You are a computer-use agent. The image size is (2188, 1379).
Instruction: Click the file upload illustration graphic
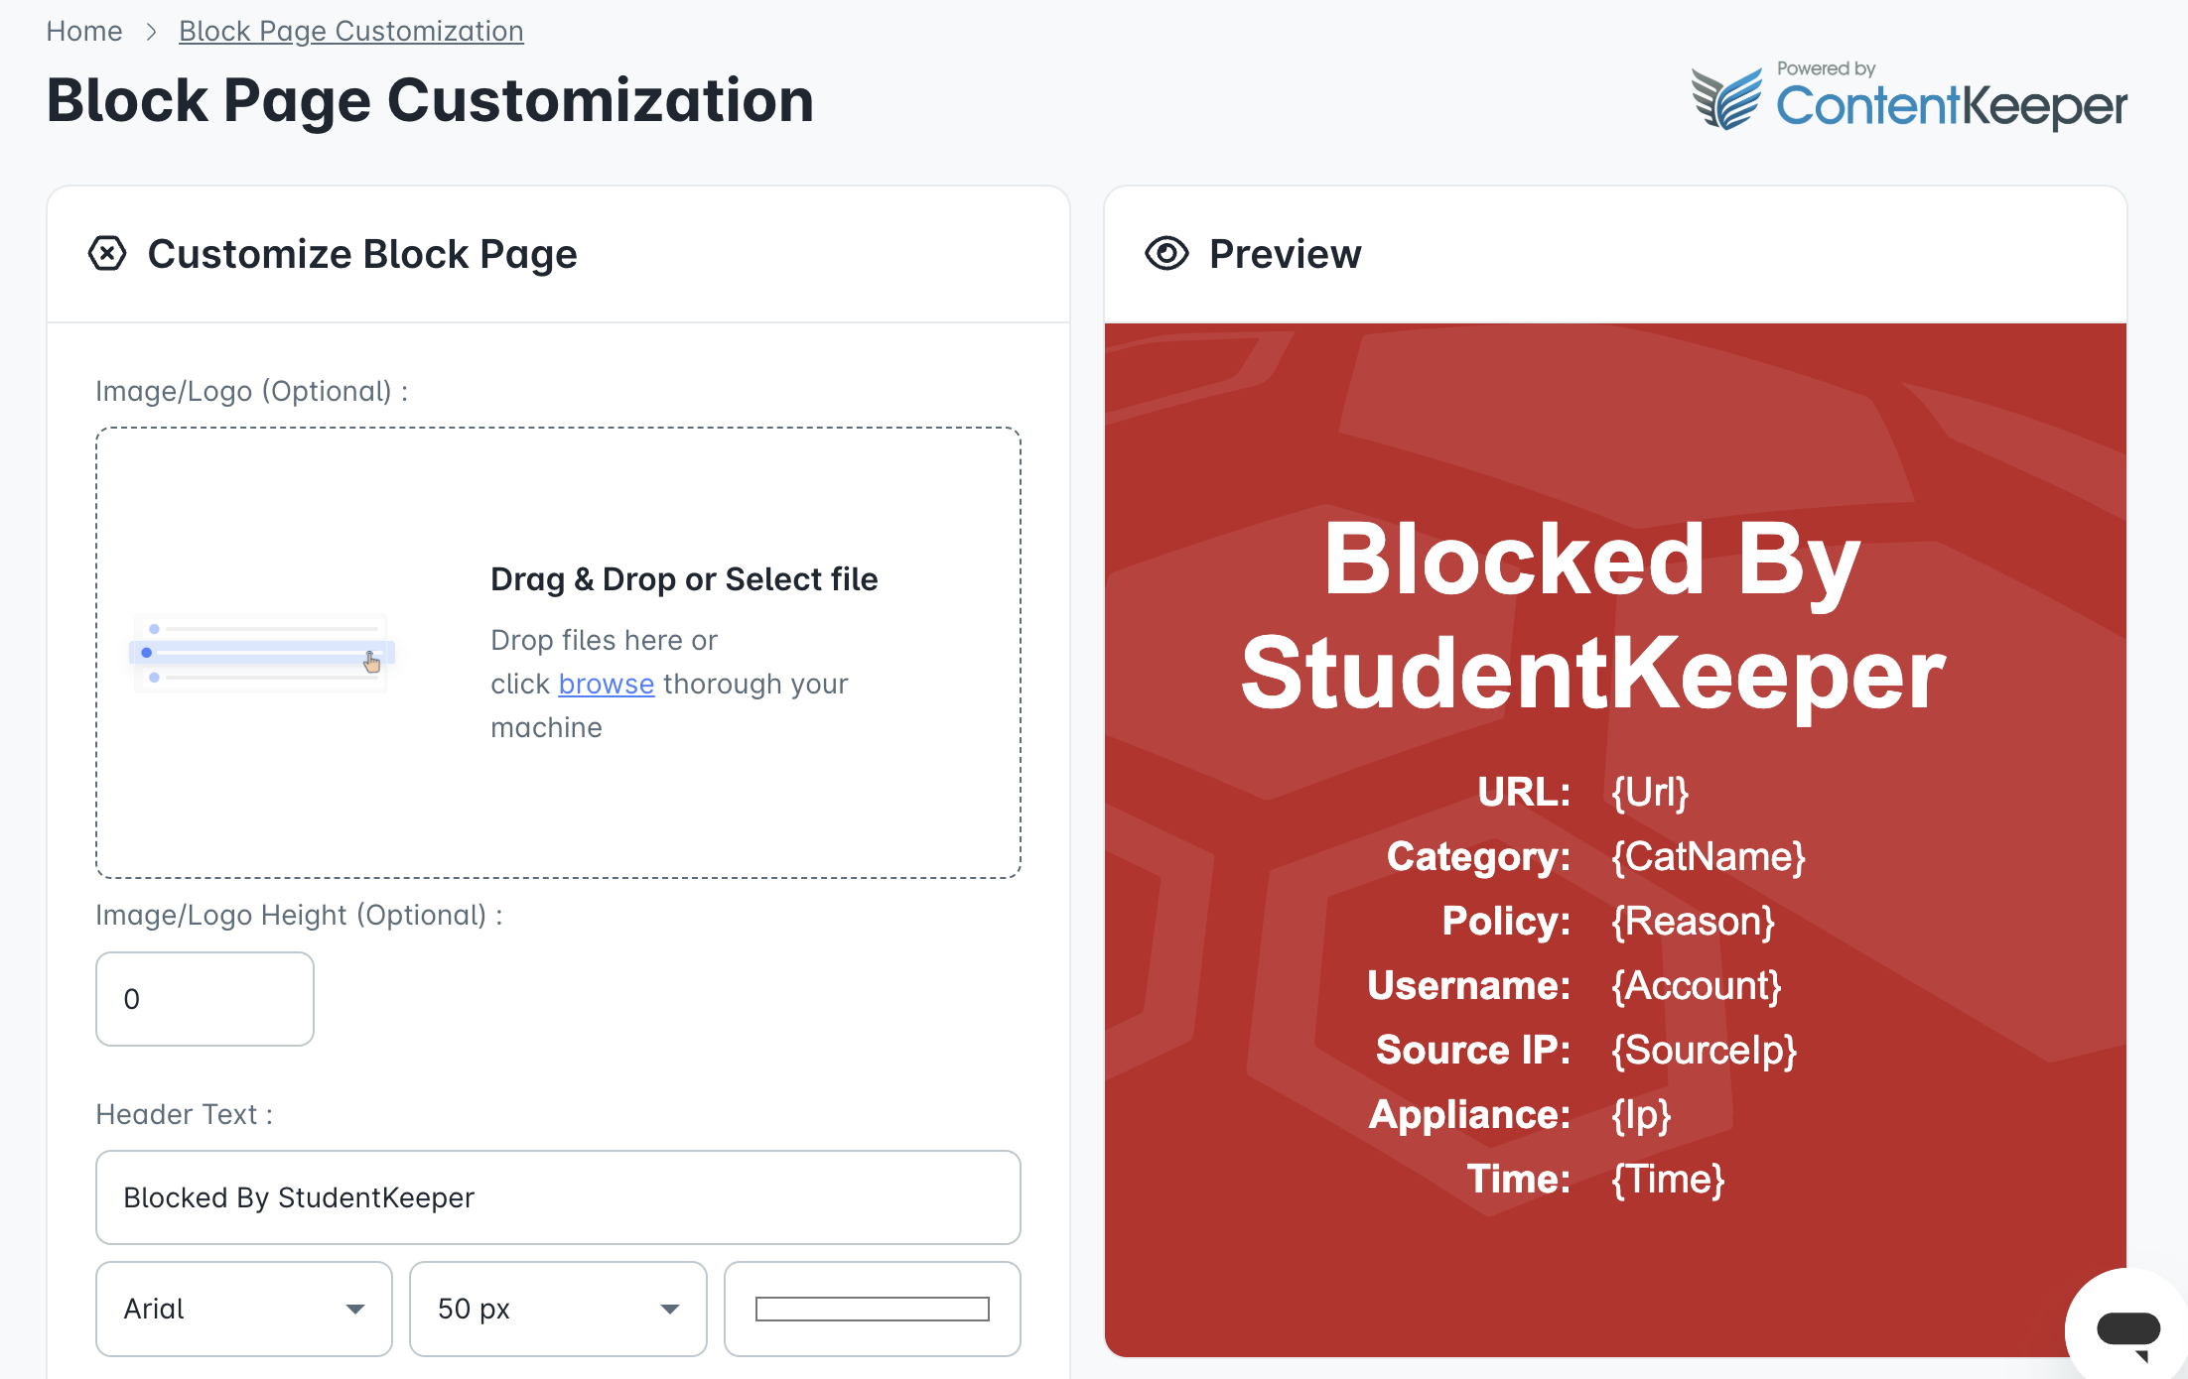261,653
